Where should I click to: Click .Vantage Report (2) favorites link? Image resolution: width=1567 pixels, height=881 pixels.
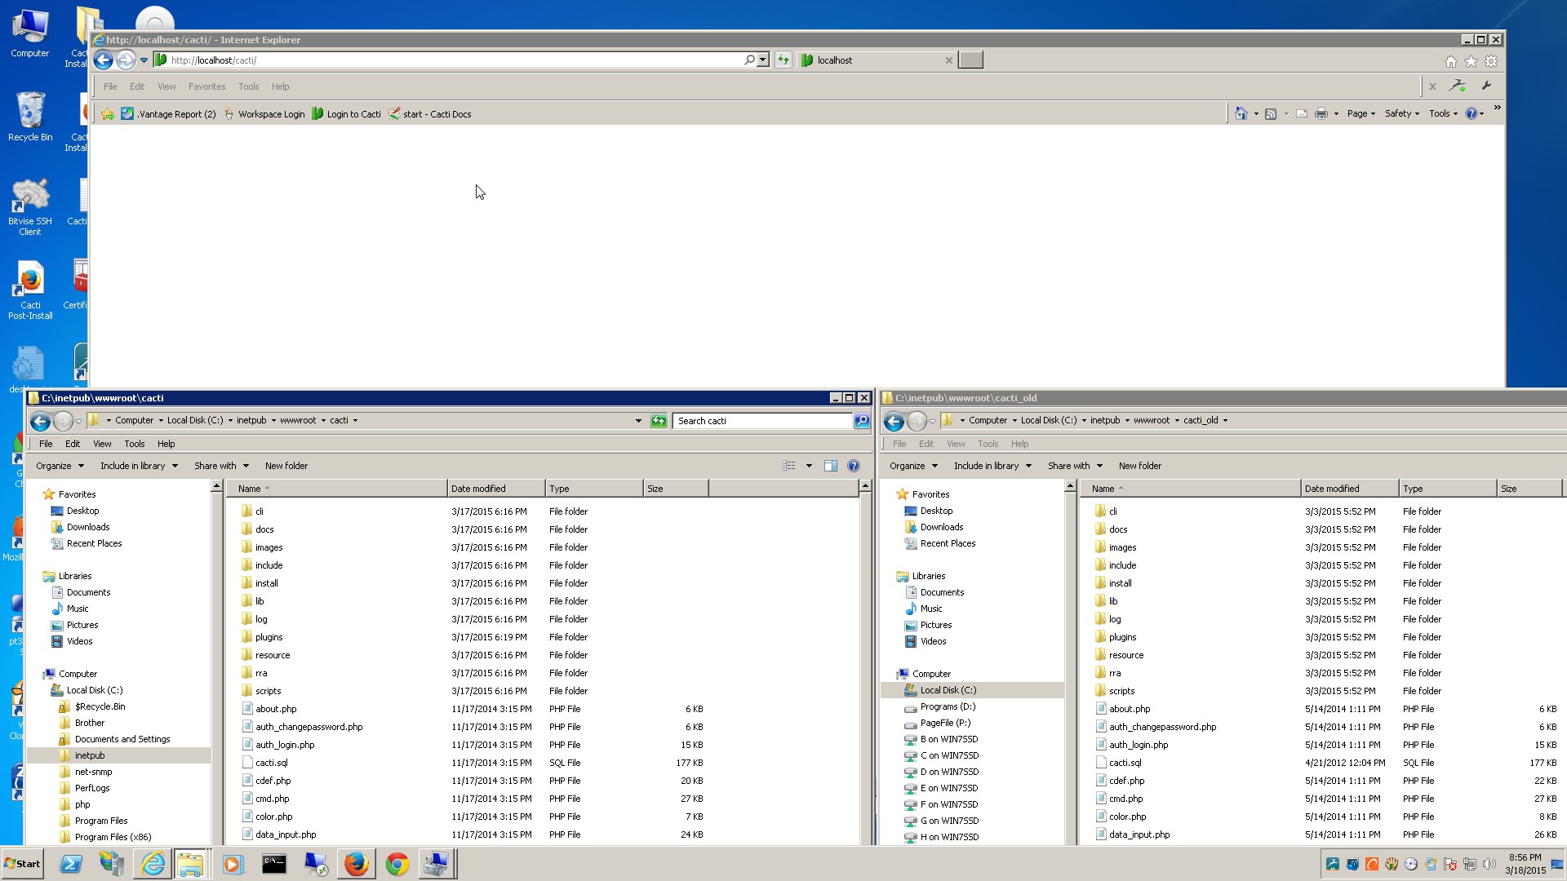(169, 114)
